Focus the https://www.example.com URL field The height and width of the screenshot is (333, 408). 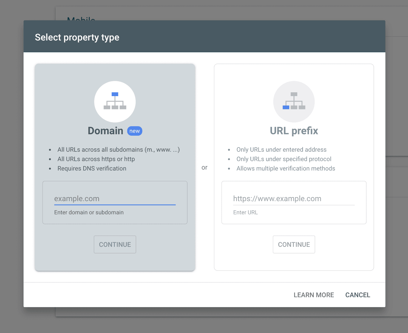point(294,199)
